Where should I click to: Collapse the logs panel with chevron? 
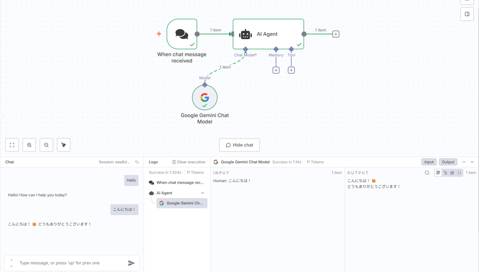(x=472, y=162)
